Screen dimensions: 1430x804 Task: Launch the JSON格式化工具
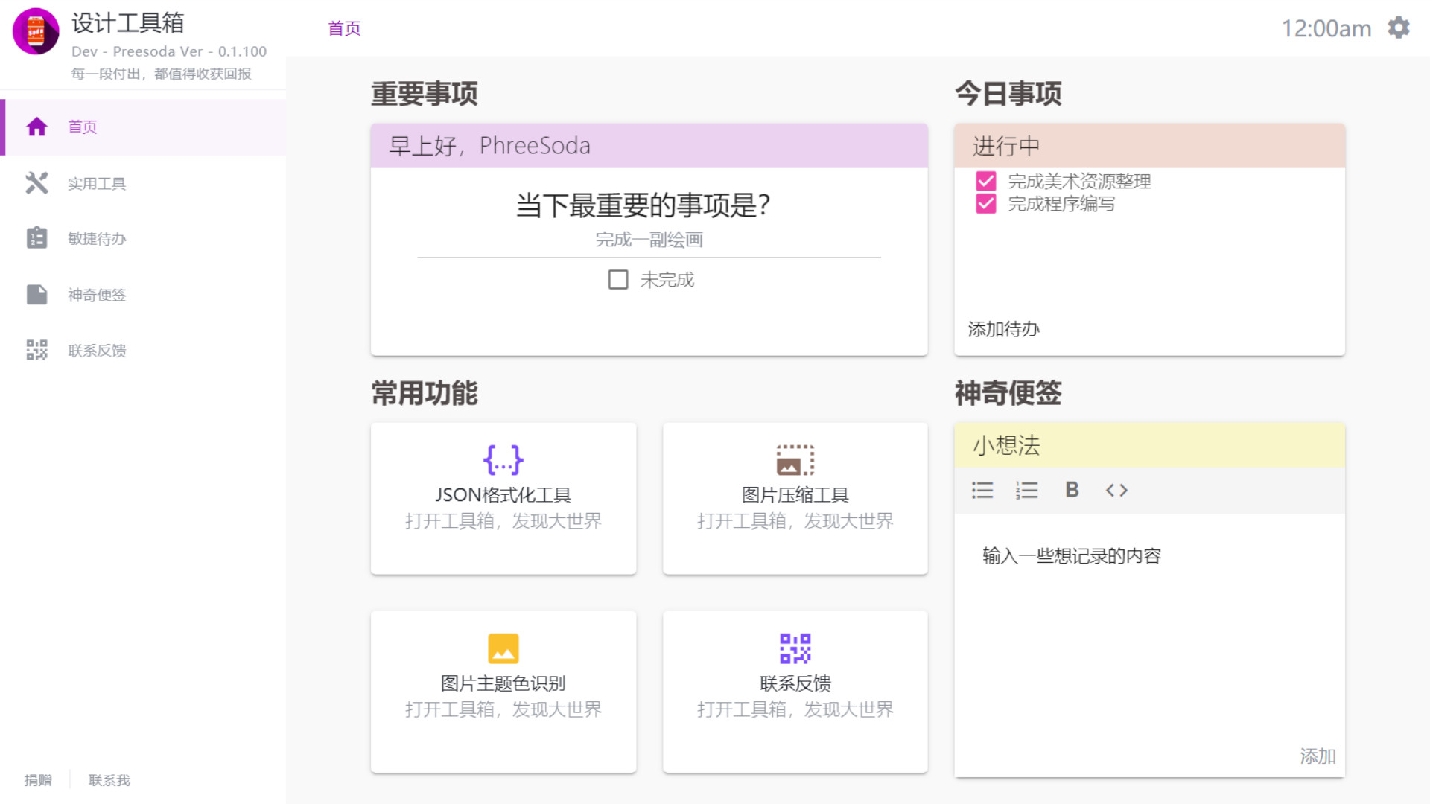click(503, 499)
